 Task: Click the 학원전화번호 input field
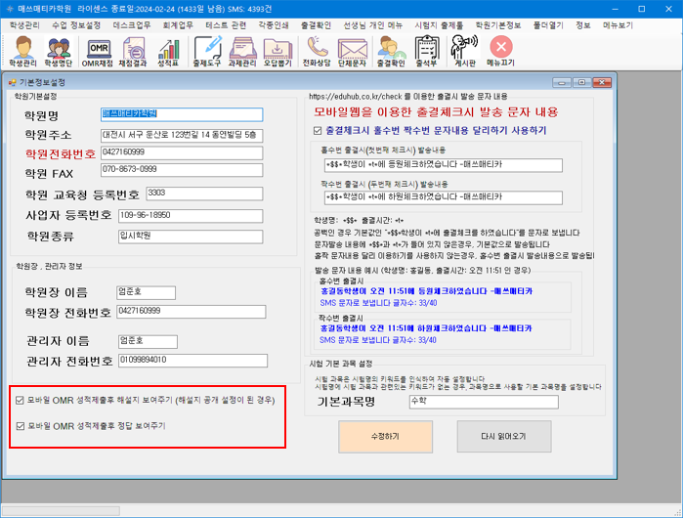coord(182,152)
